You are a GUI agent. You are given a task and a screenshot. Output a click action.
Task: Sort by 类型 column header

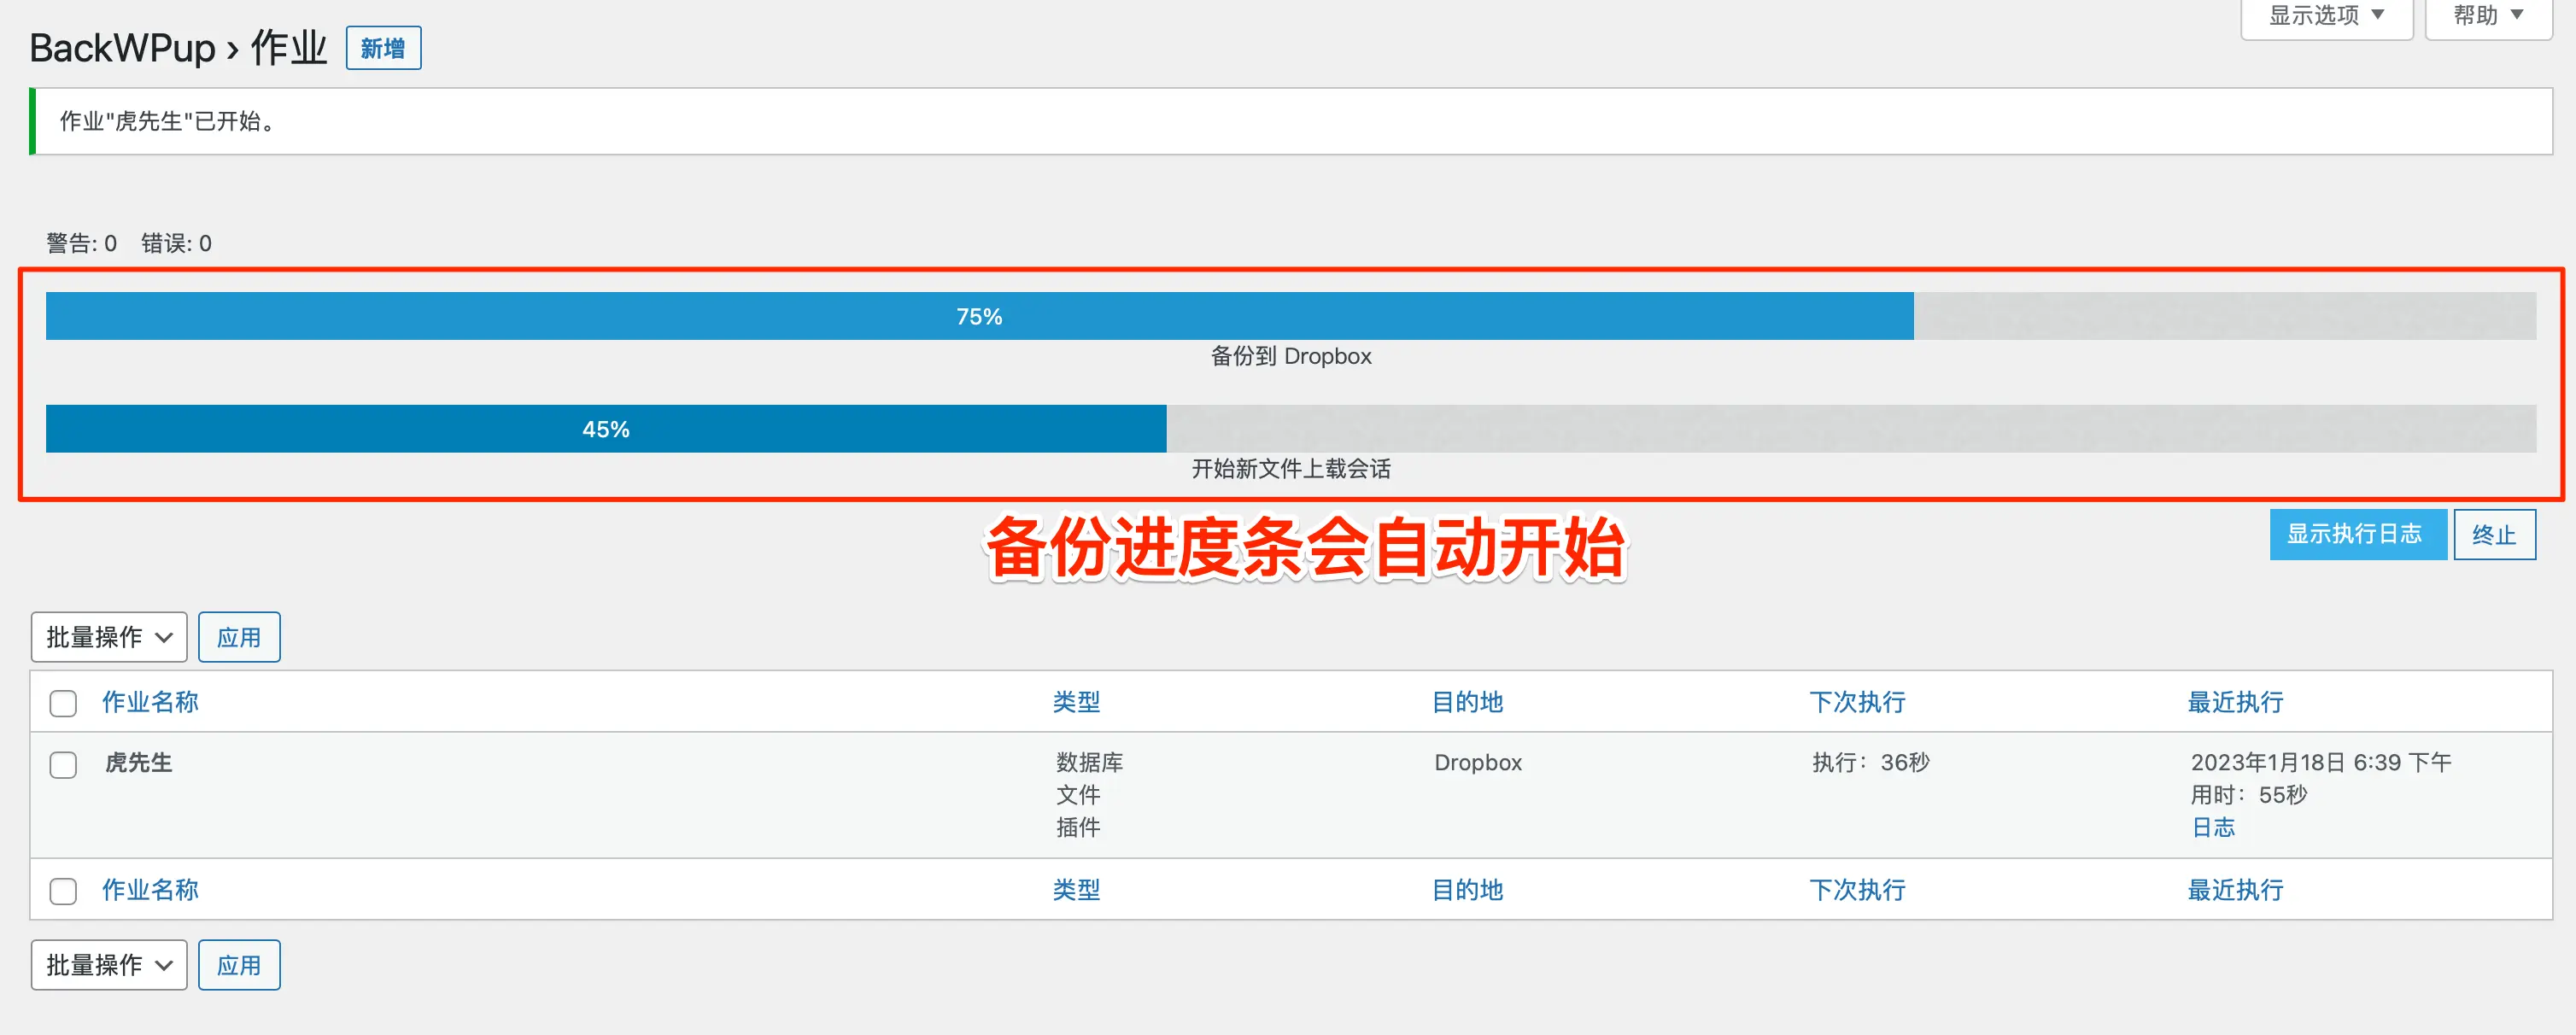pyautogui.click(x=1076, y=702)
